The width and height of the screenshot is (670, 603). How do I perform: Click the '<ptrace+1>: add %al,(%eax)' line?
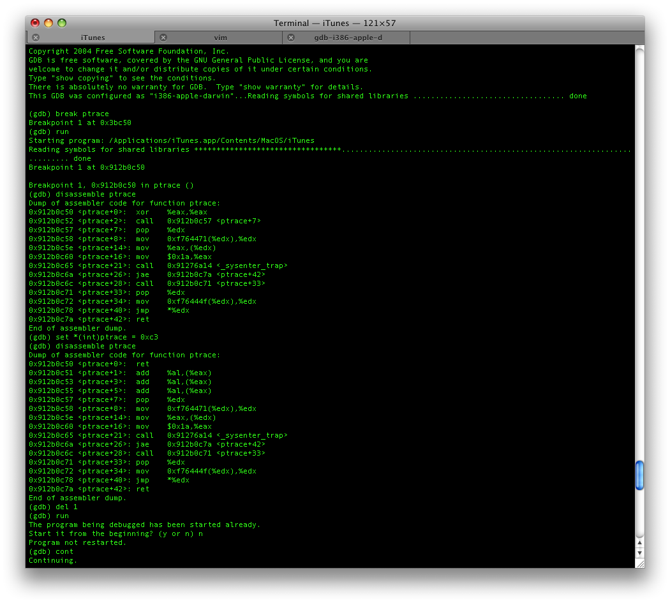120,373
